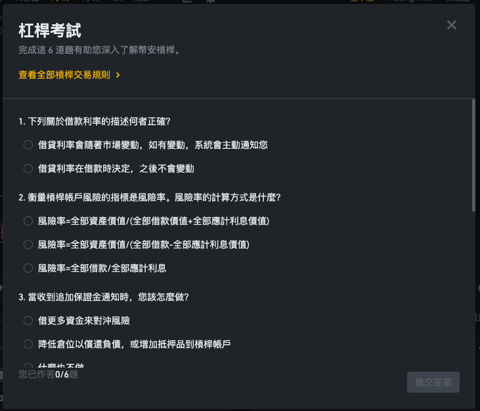Viewport: 480px width, 411px height.
Task: Click the 杠桿考試 dialog title
Action: pyautogui.click(x=50, y=31)
